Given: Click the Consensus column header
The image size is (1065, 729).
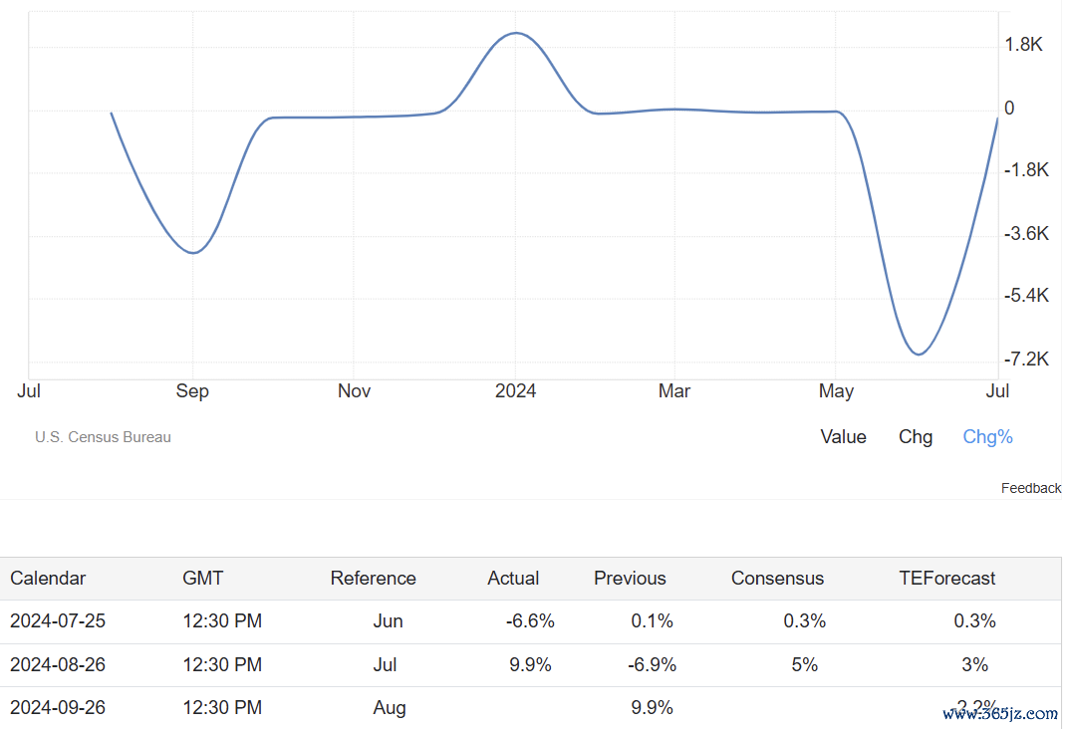Looking at the screenshot, I should (777, 578).
